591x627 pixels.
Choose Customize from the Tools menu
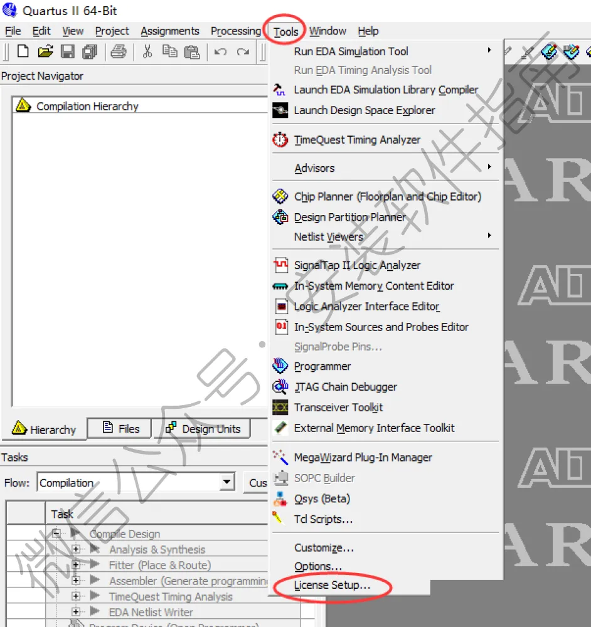click(324, 547)
